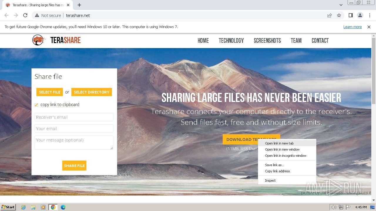The image size is (376, 211).
Task: Click the volume tray icon
Action: (334, 207)
